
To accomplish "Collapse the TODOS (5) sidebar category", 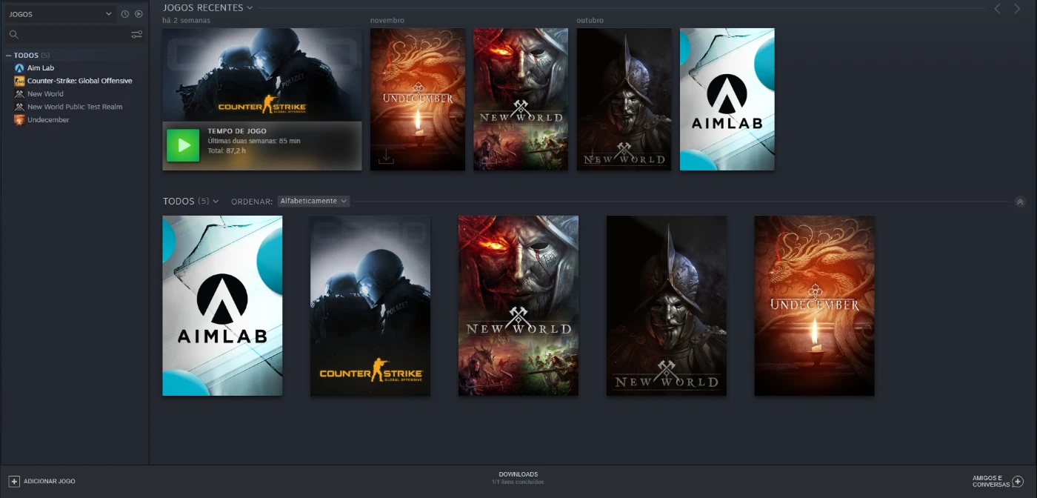I will (x=9, y=56).
